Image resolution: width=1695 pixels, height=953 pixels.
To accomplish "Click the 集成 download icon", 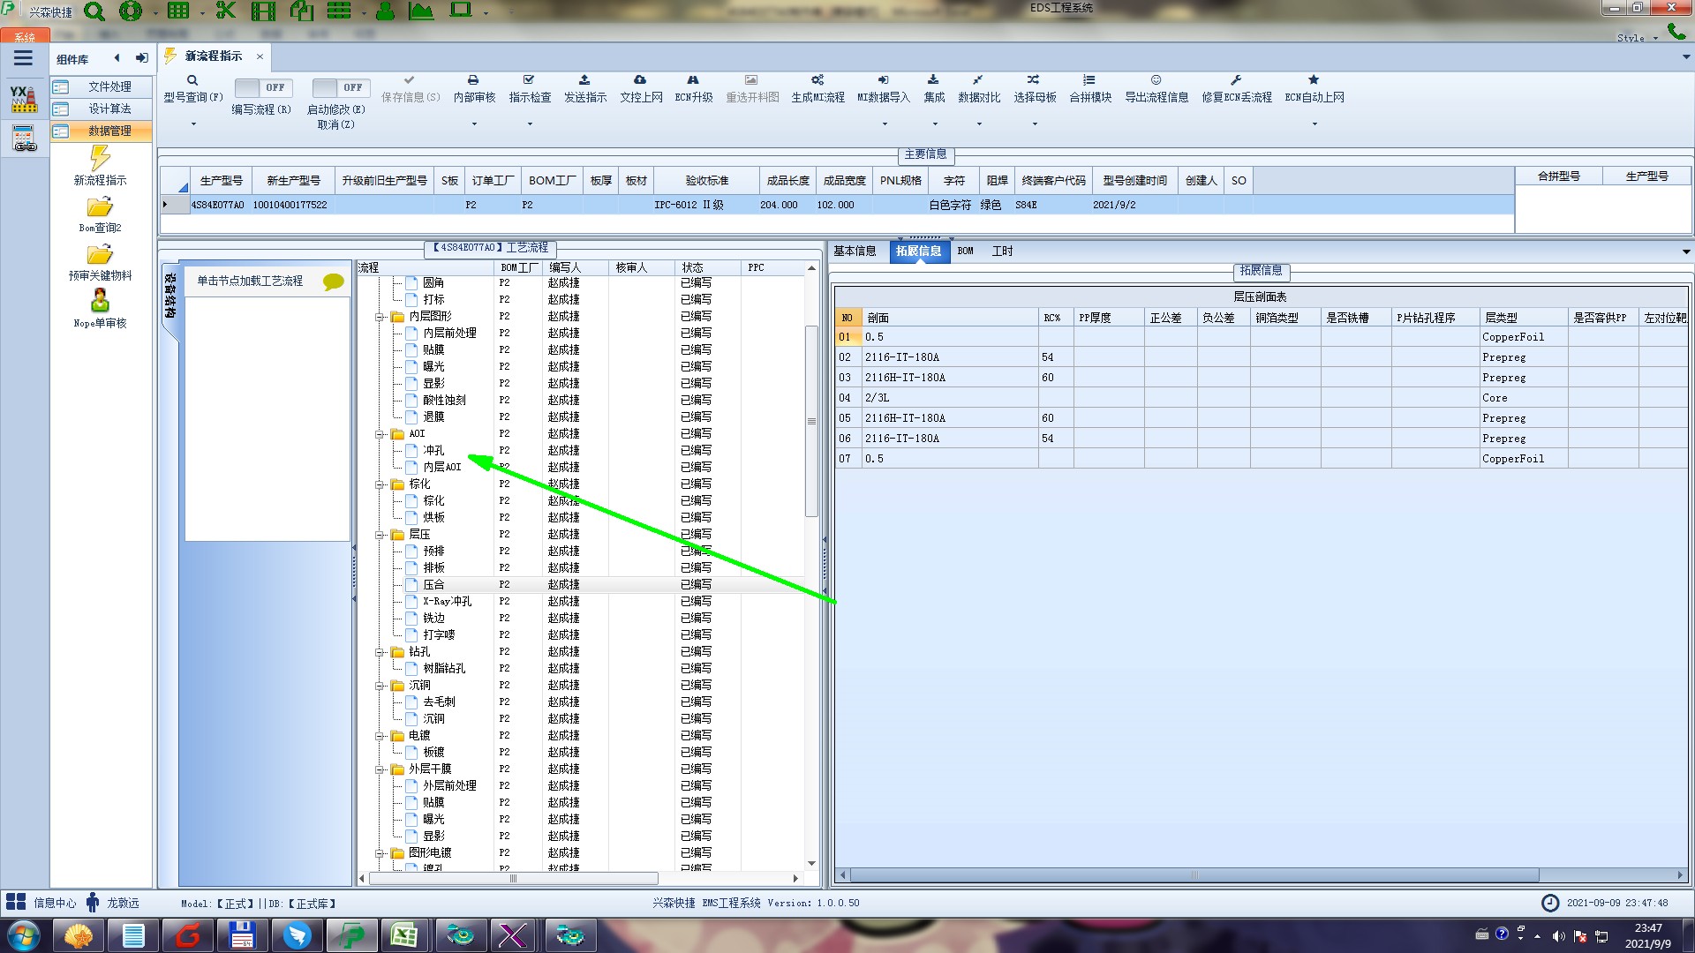I will point(933,80).
